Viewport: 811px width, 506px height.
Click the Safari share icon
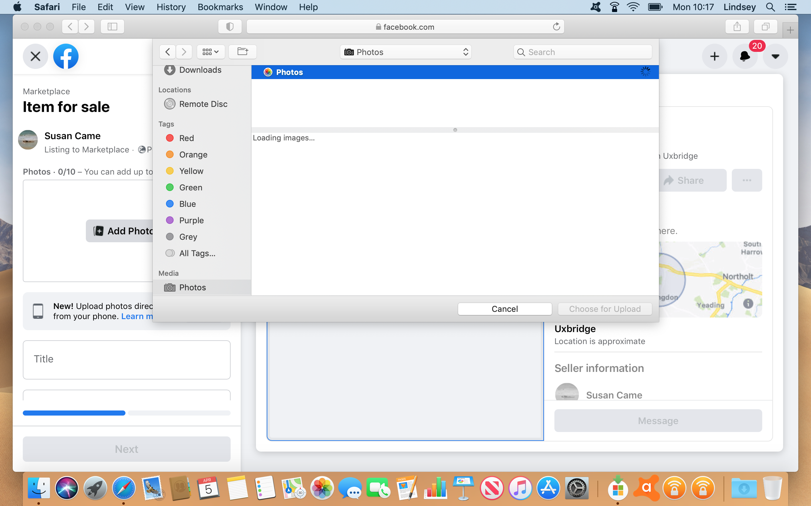[x=737, y=27]
